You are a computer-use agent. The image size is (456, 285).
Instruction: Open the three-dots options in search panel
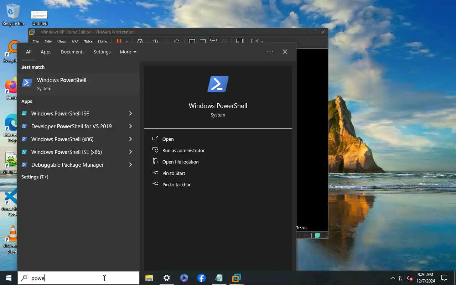[270, 52]
